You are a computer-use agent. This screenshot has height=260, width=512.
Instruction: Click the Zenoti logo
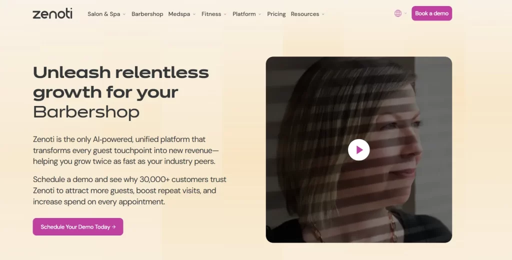[x=52, y=14]
